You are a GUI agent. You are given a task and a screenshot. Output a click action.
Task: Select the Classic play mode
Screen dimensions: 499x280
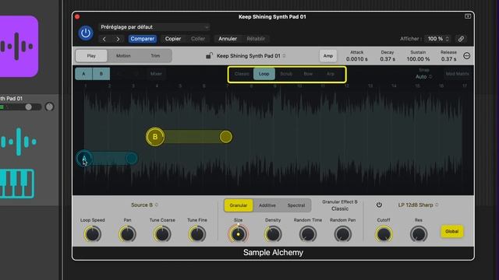[x=242, y=74]
